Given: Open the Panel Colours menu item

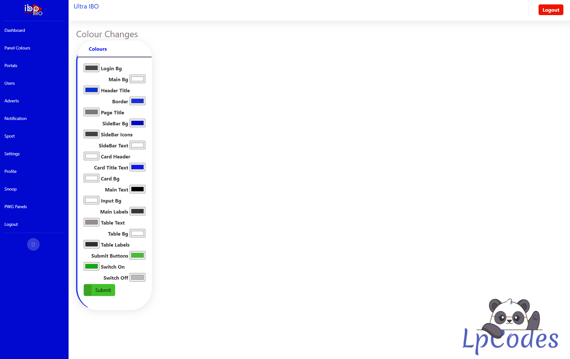Looking at the screenshot, I should pos(17,48).
